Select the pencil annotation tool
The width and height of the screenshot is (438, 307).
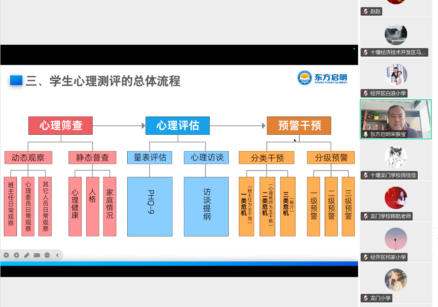click(27, 255)
